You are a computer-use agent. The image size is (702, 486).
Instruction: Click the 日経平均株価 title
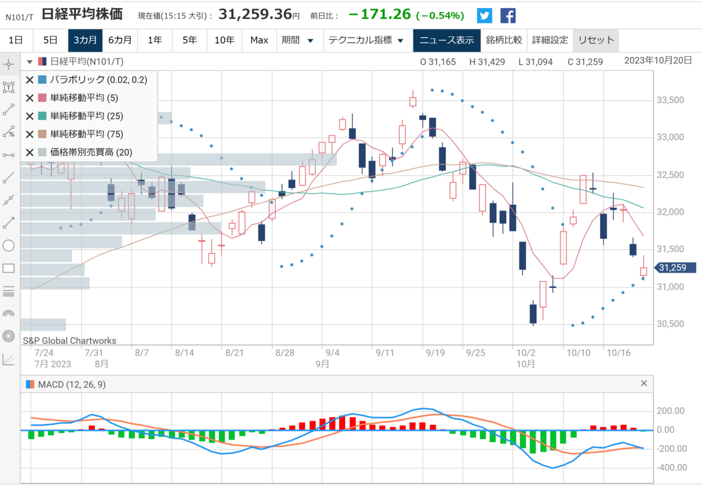(x=82, y=15)
